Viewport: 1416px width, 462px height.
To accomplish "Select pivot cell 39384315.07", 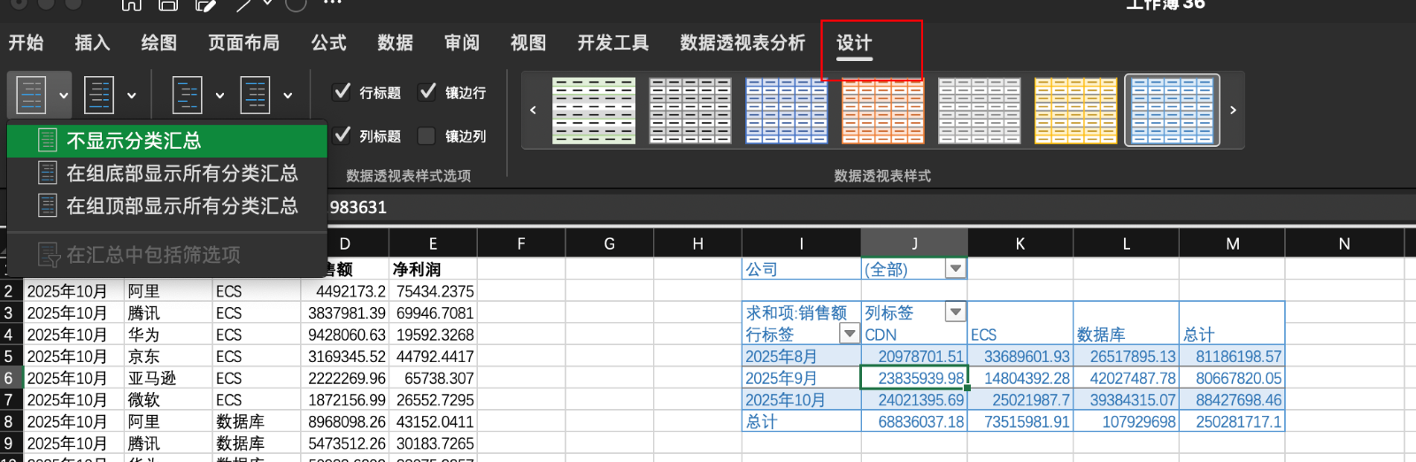I will coord(1126,399).
